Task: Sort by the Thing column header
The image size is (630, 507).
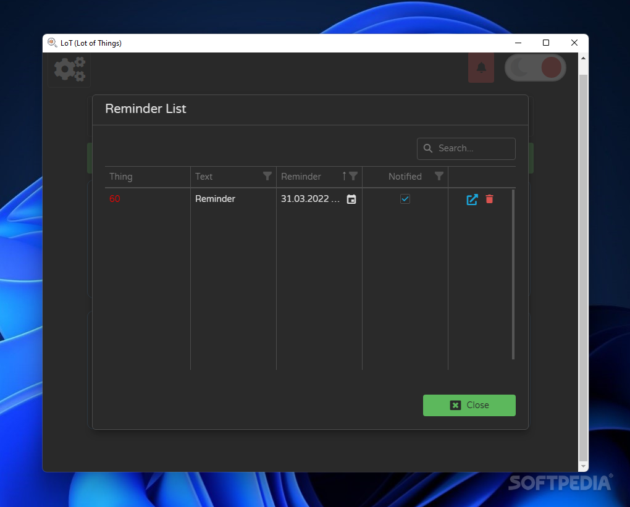Action: click(120, 177)
